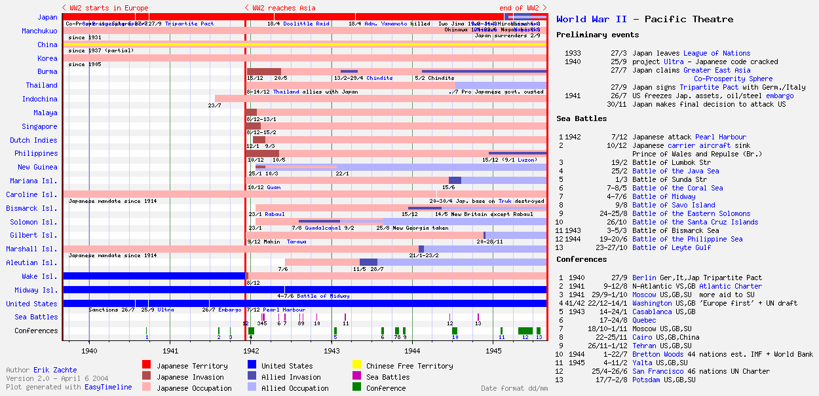Click the Manchukuo country link

39,31
